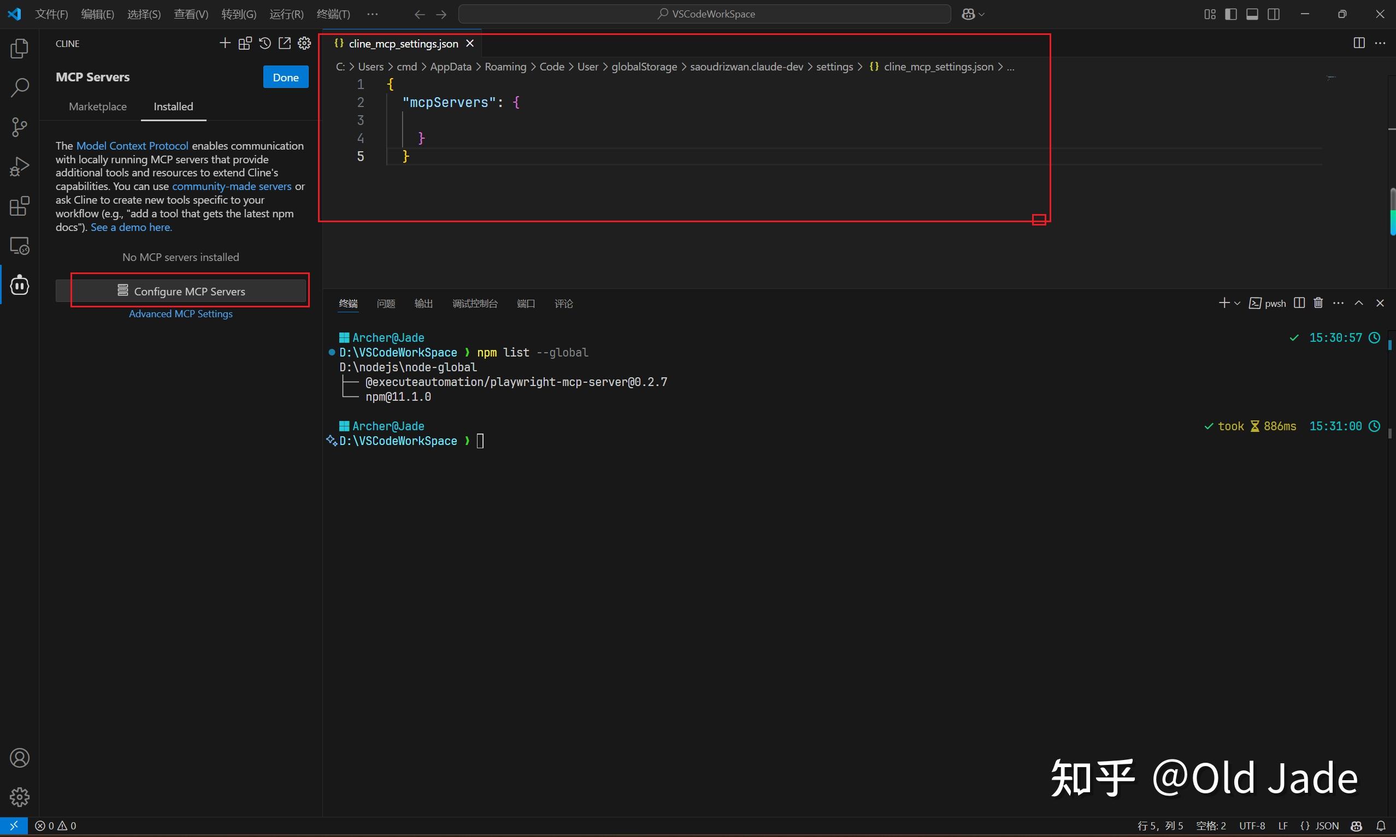The width and height of the screenshot is (1396, 837).
Task: Switch to the Marketplace tab
Action: (x=97, y=106)
